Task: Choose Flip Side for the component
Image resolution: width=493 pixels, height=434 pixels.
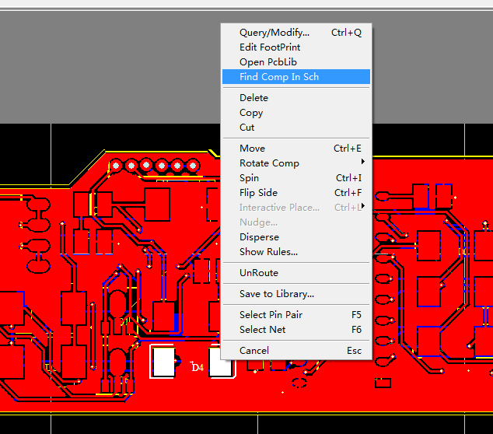Action: point(258,193)
